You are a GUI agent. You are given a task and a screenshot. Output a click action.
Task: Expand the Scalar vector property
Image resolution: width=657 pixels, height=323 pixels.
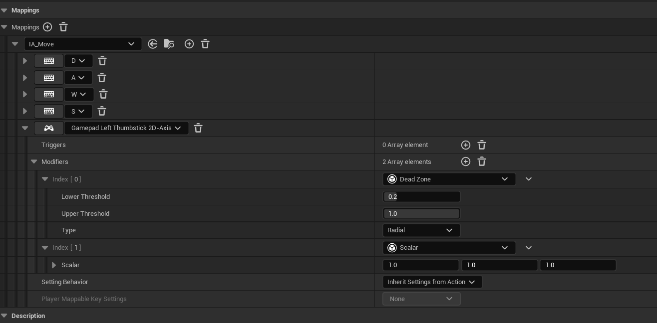point(54,265)
